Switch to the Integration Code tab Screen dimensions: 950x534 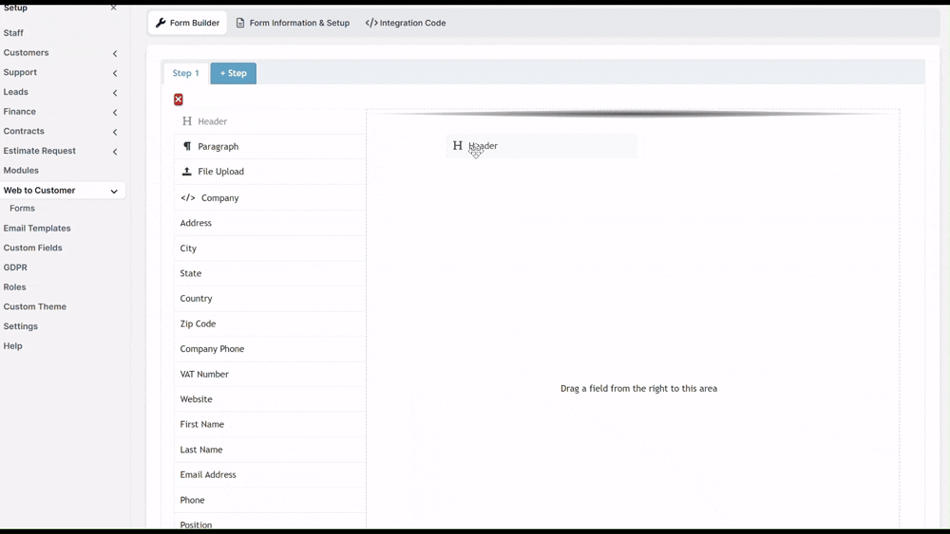(406, 23)
